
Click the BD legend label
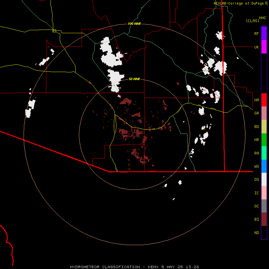[x=256, y=127]
